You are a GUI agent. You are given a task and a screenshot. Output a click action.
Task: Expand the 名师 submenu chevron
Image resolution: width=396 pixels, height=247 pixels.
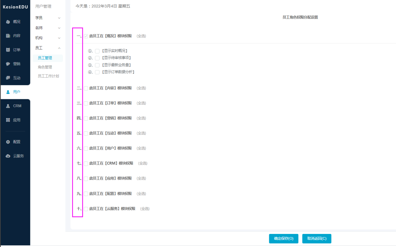point(59,28)
